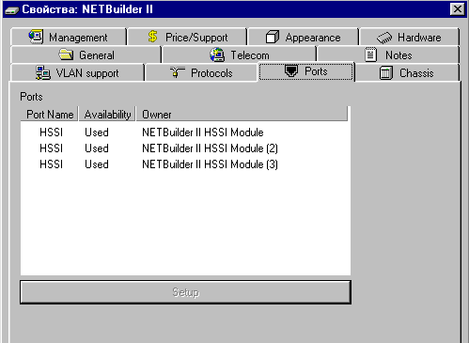
Task: Switch to the Telecom tab
Action: 240,55
